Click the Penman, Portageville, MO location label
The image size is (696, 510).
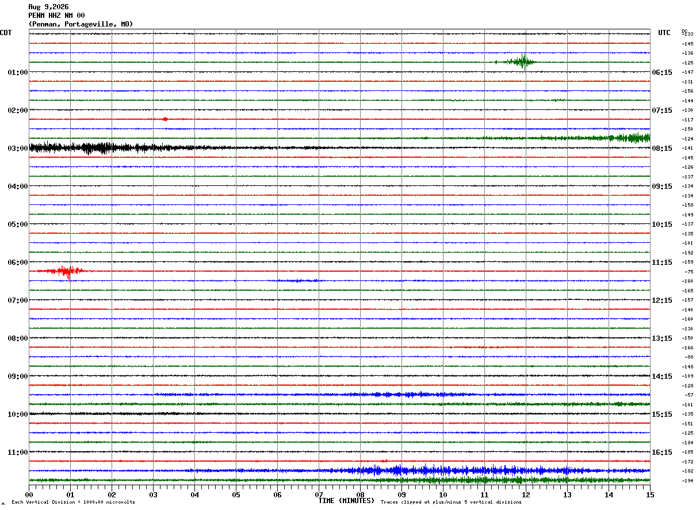[81, 24]
